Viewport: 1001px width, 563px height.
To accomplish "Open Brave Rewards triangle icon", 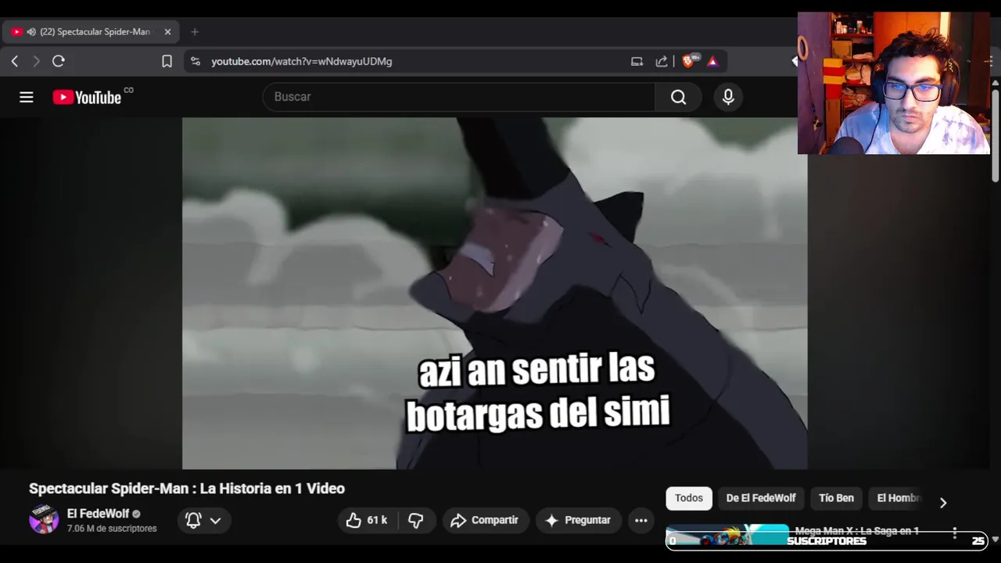I will tap(712, 61).
